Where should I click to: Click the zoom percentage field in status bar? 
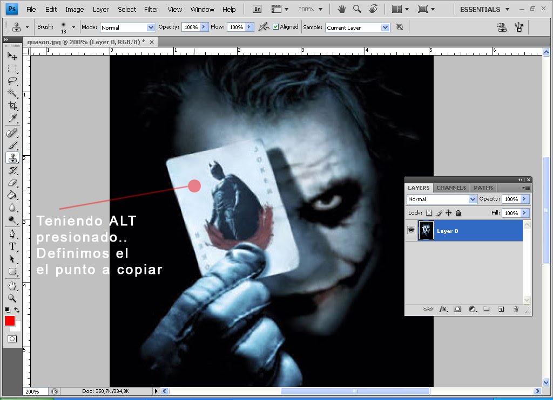pyautogui.click(x=36, y=391)
